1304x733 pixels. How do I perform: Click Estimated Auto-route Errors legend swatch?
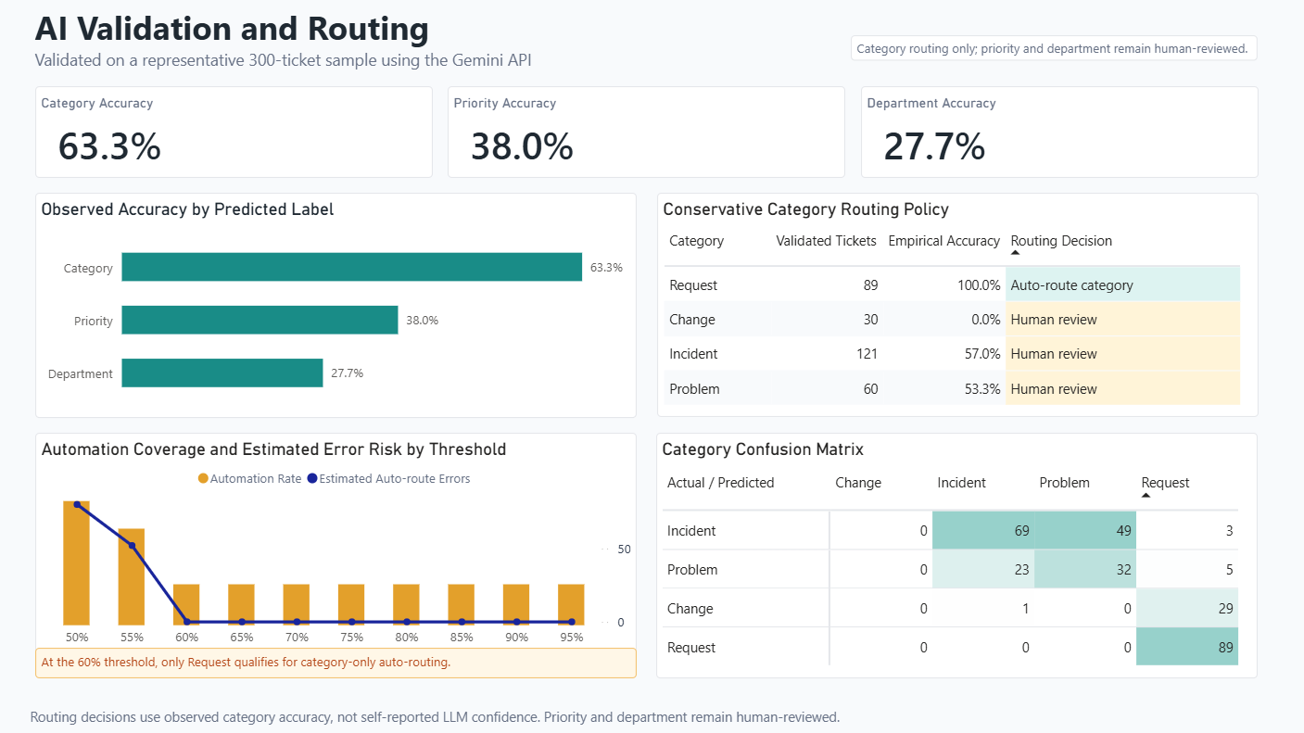point(311,479)
